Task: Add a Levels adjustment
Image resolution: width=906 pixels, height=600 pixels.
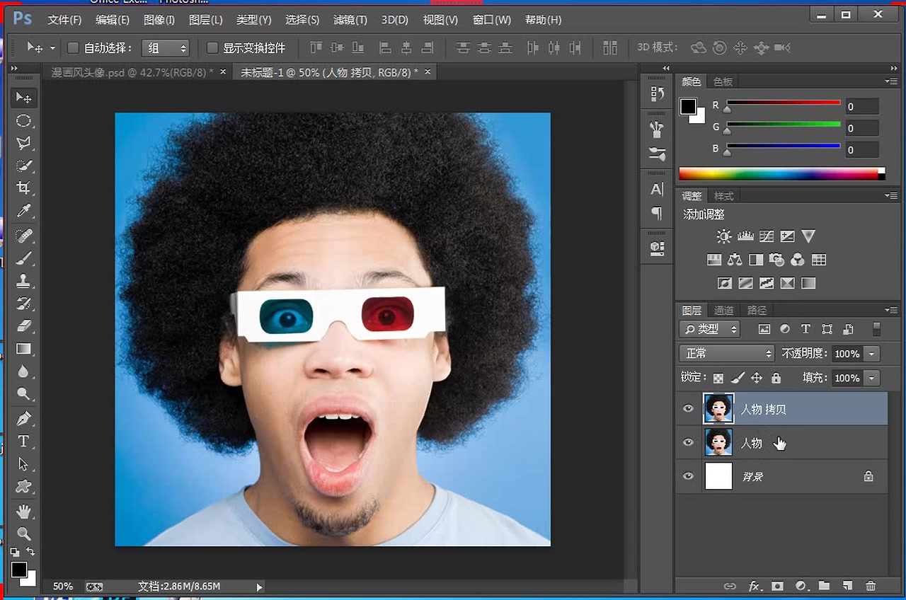Action: [745, 236]
